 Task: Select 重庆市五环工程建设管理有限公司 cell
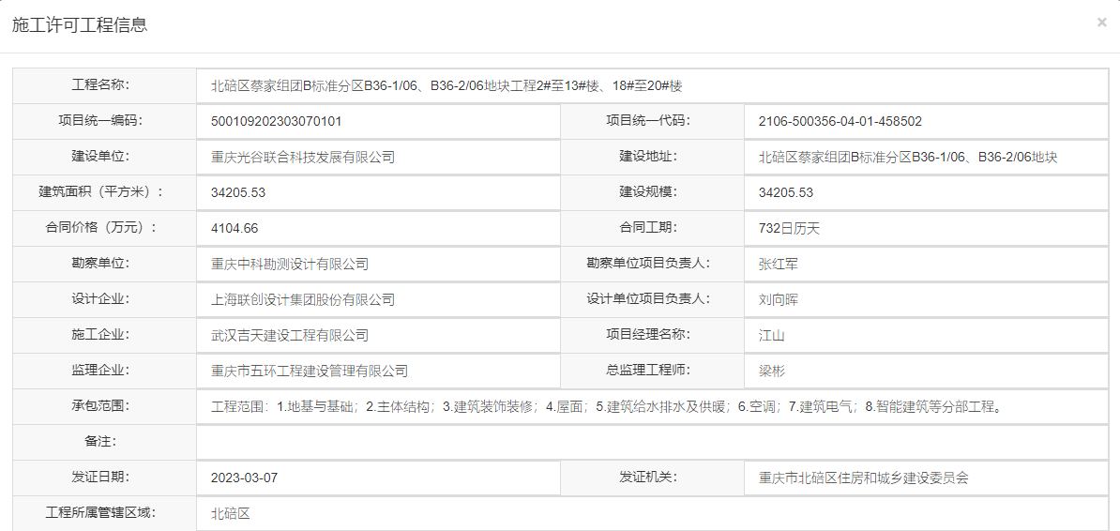pos(379,372)
